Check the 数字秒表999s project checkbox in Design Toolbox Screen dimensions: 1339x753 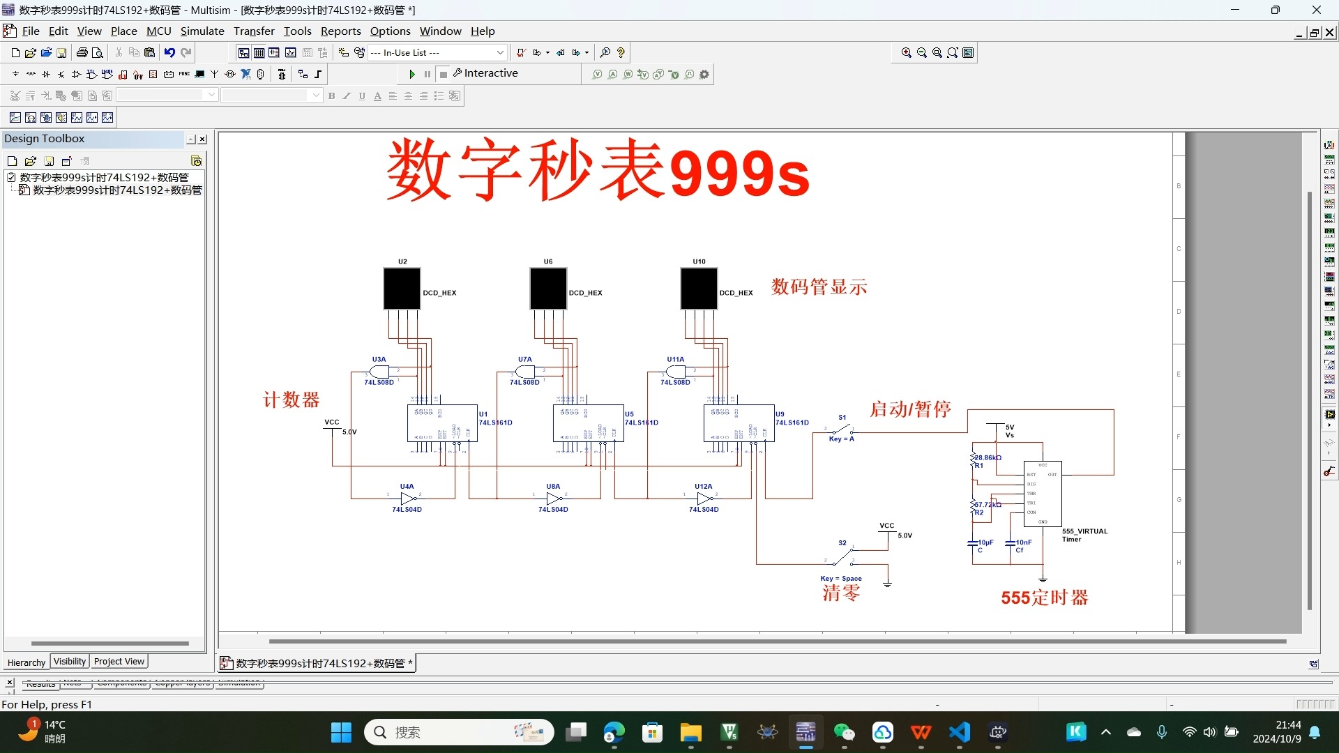[x=11, y=177]
